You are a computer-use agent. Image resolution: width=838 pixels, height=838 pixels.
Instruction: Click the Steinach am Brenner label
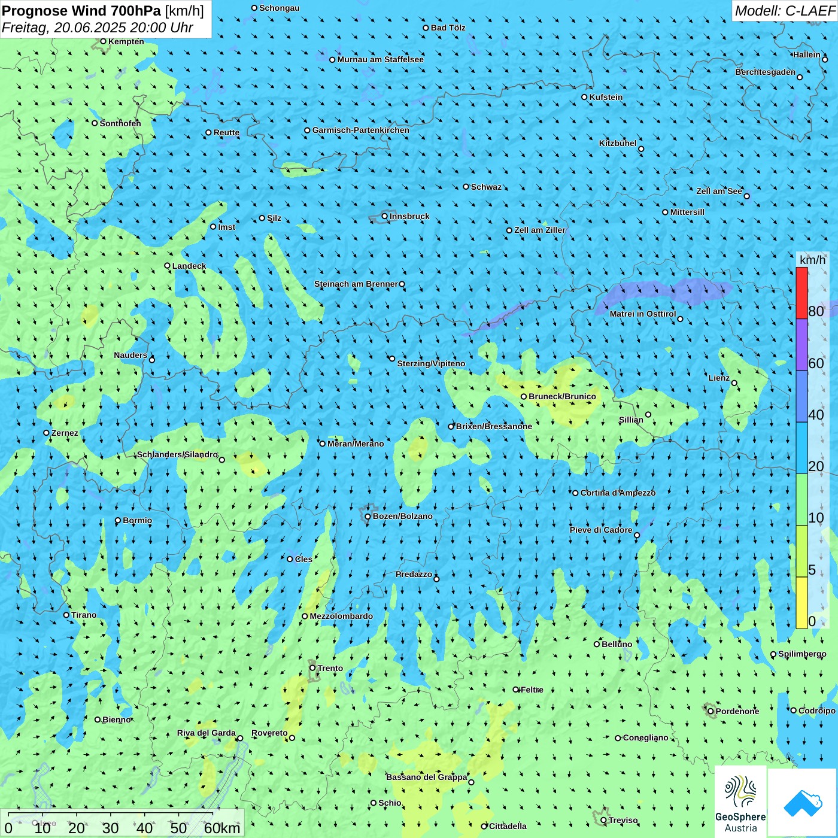click(356, 284)
